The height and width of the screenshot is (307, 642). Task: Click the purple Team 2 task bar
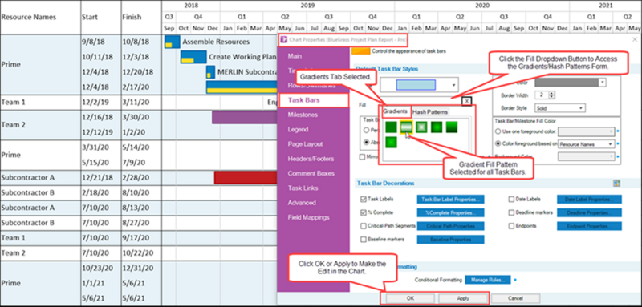[x=245, y=117]
